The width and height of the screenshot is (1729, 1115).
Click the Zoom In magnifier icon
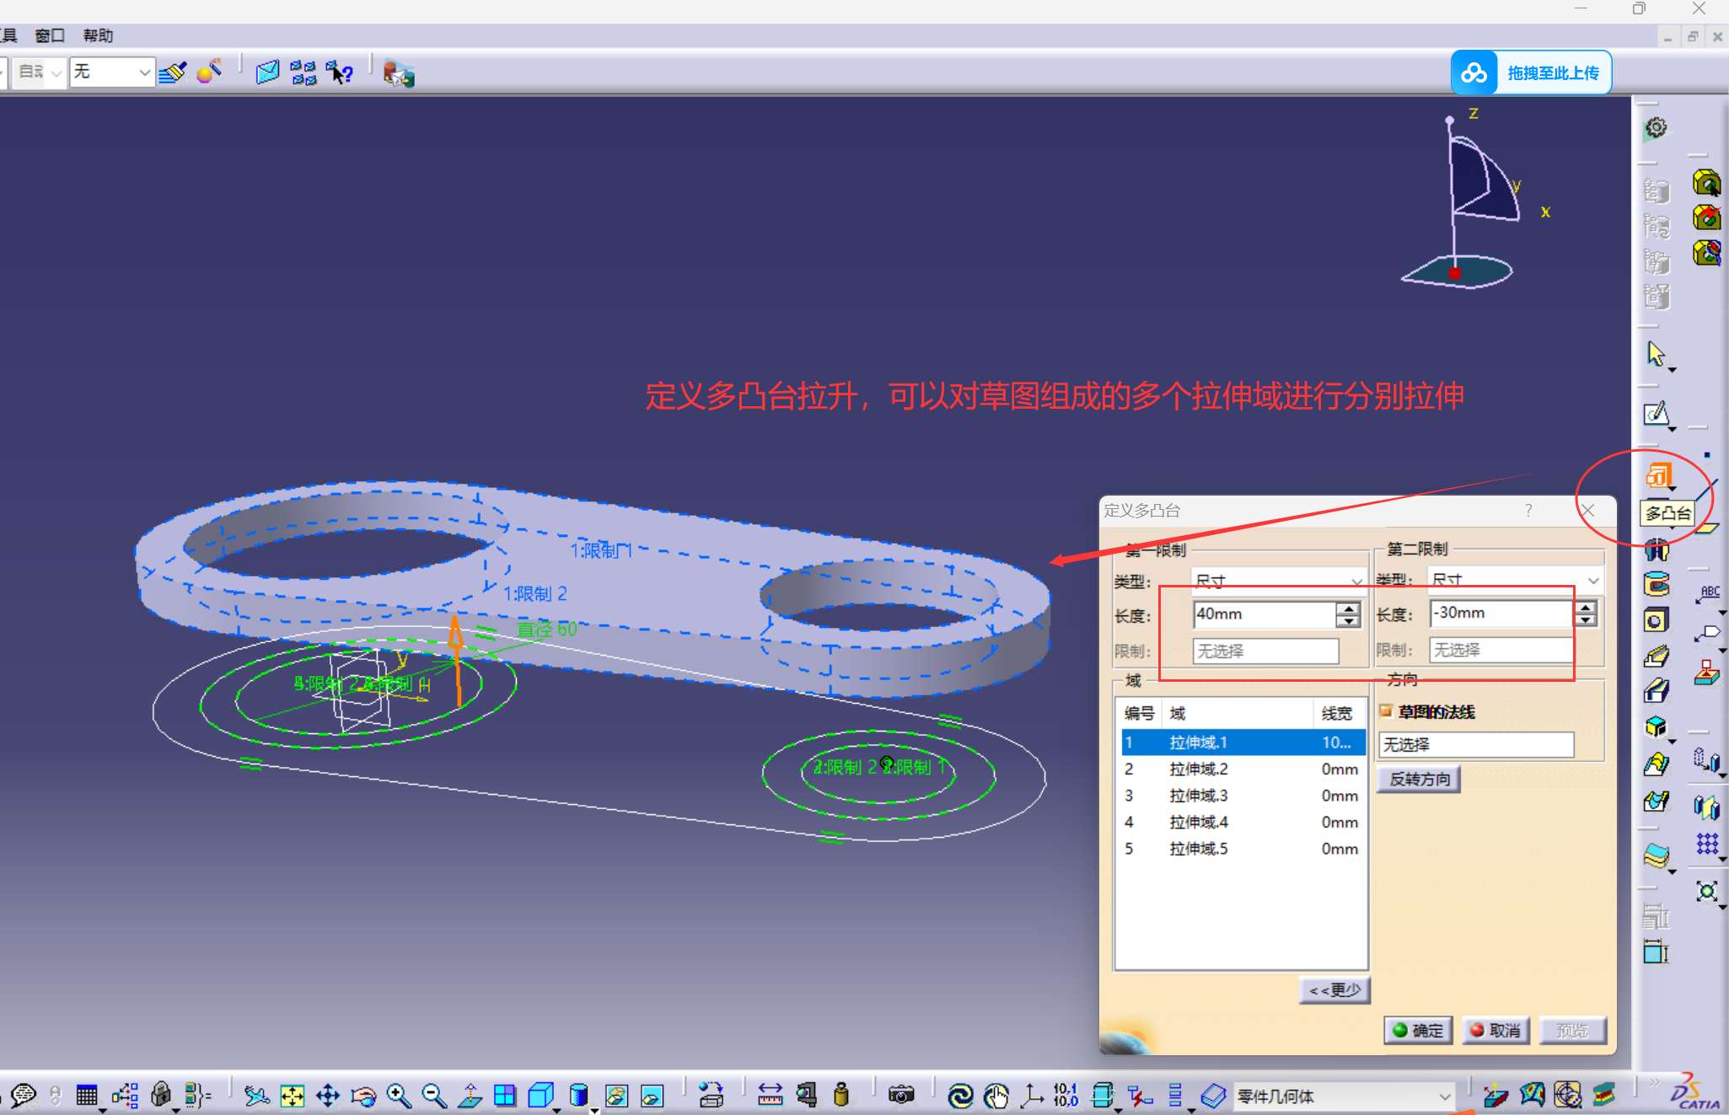pyautogui.click(x=399, y=1096)
